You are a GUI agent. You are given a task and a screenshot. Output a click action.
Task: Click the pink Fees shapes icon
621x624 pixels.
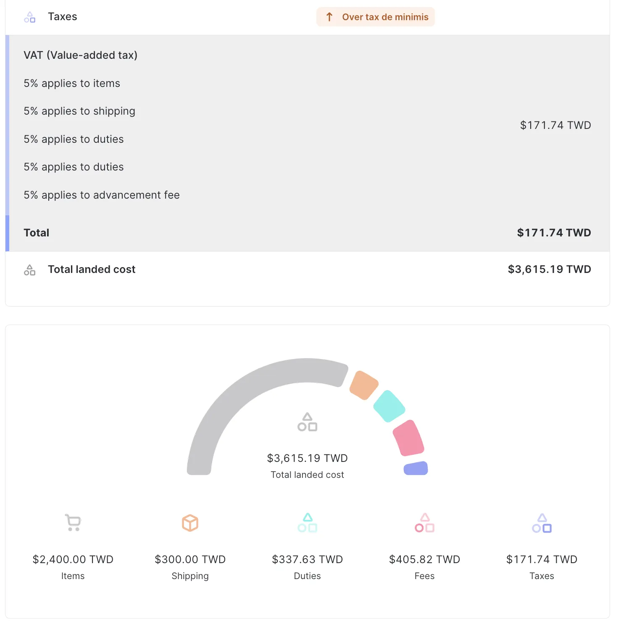(x=424, y=523)
